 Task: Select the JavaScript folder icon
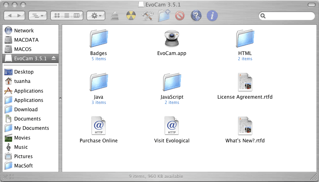coord(172,82)
